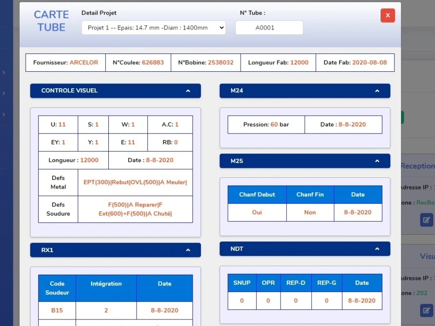Select Longueur Fab 12000 cell
Viewport: 435px width, 326px height.
coord(278,63)
